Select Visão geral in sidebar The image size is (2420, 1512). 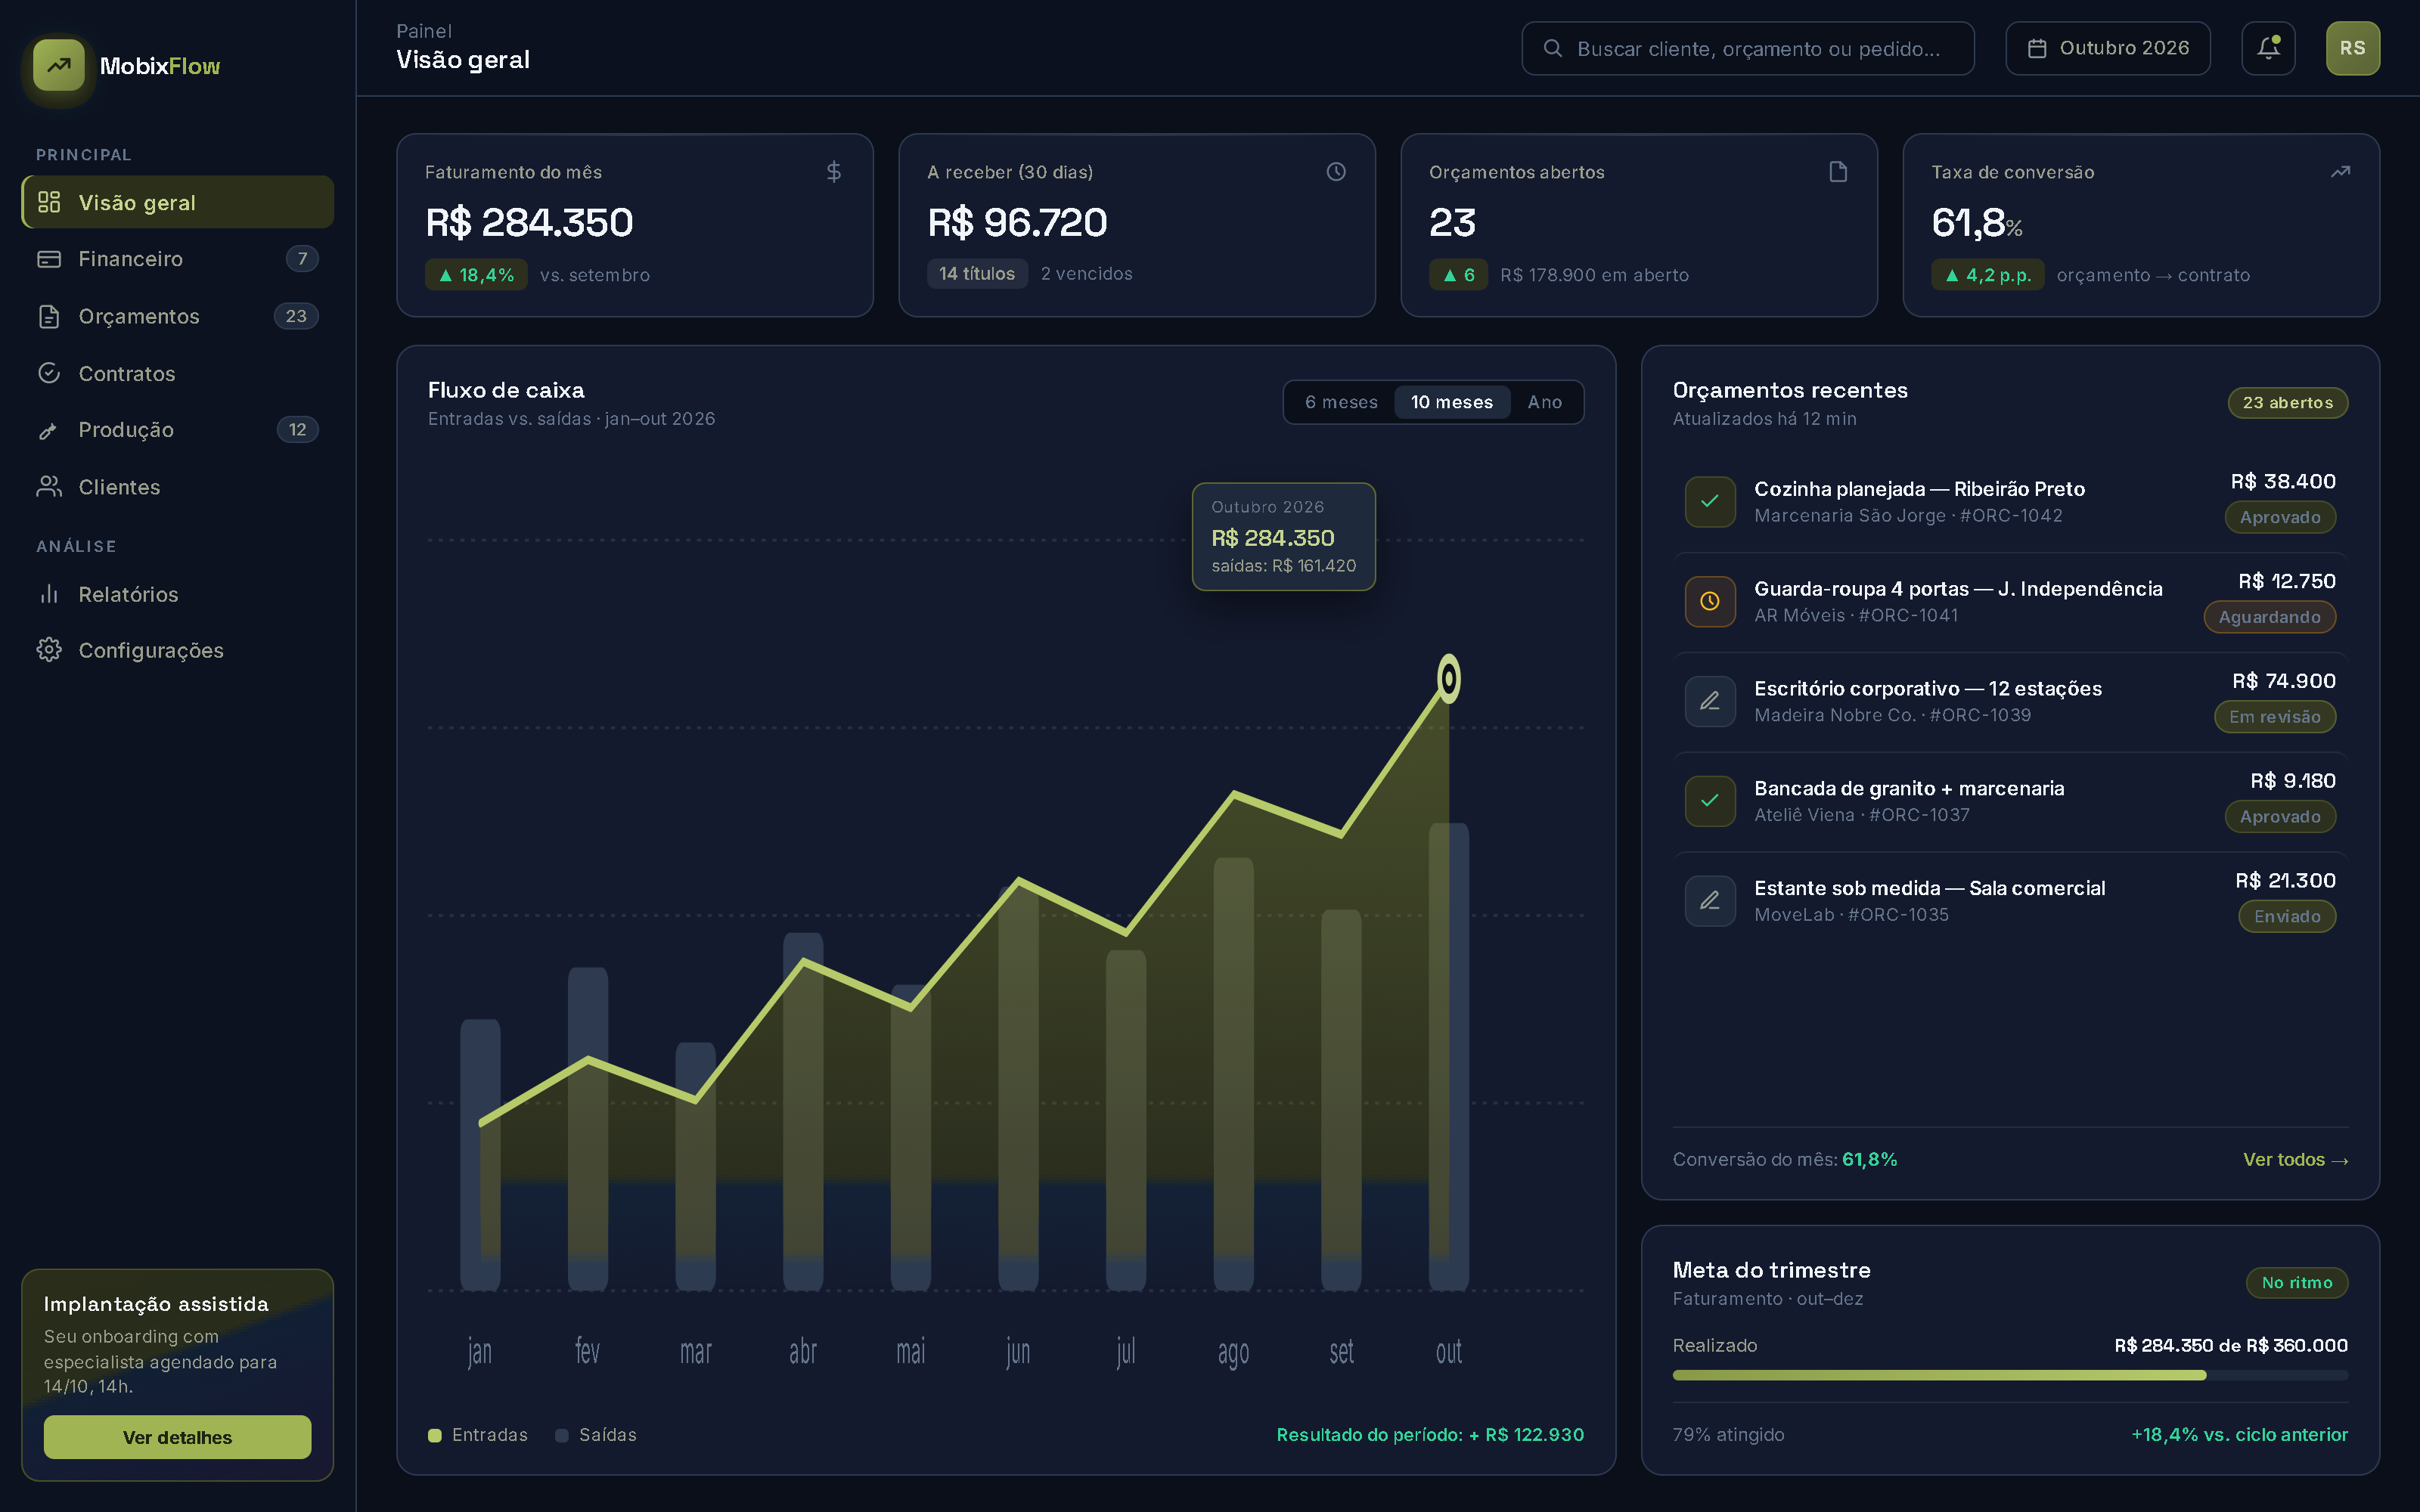point(178,202)
